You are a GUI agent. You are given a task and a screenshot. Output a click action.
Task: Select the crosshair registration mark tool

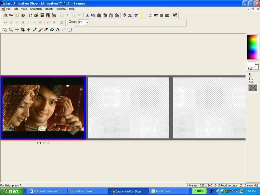[17, 30]
